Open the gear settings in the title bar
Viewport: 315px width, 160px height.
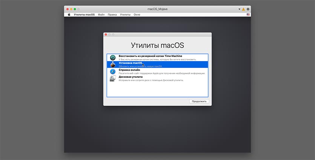248,9
